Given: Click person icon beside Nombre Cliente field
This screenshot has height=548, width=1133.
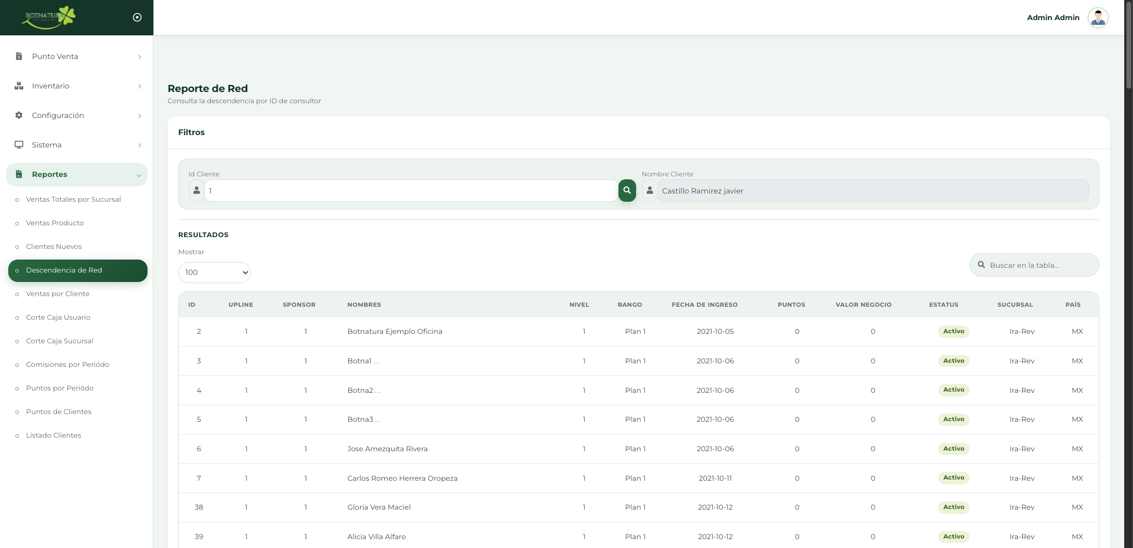Looking at the screenshot, I should click(x=650, y=191).
